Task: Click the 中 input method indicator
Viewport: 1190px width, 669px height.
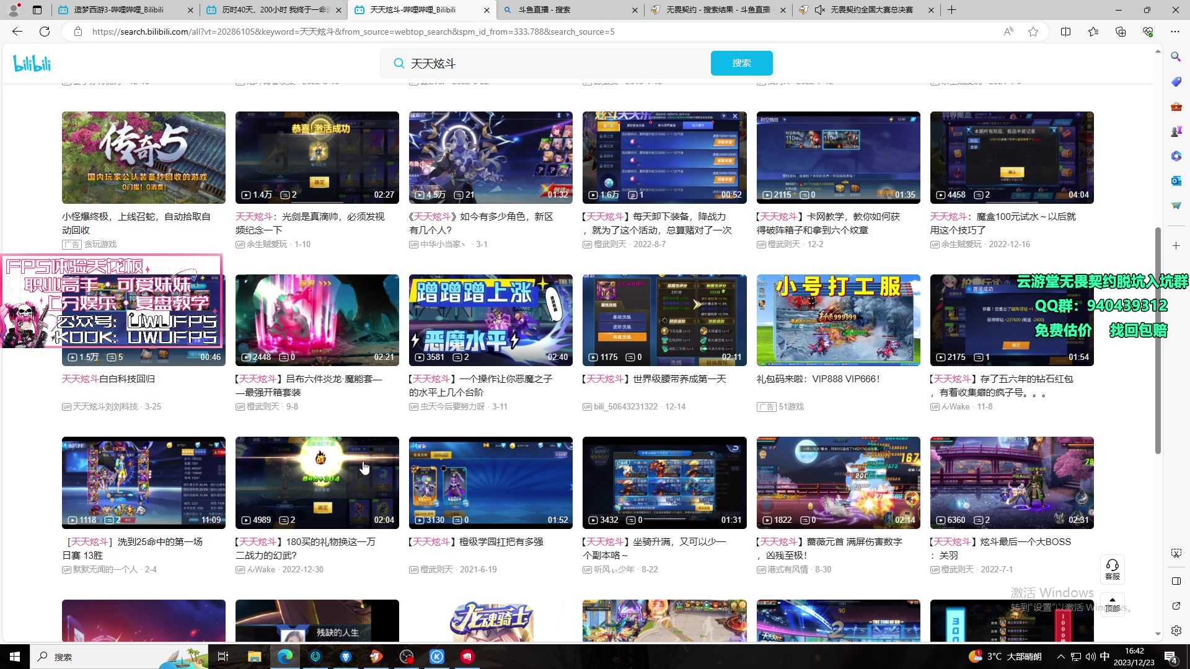Action: pos(1104,657)
